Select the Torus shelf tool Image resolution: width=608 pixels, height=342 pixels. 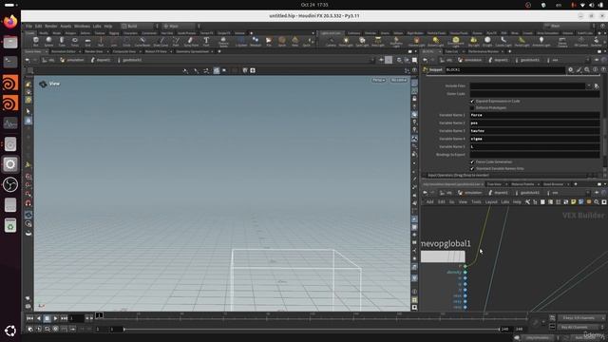(74, 41)
